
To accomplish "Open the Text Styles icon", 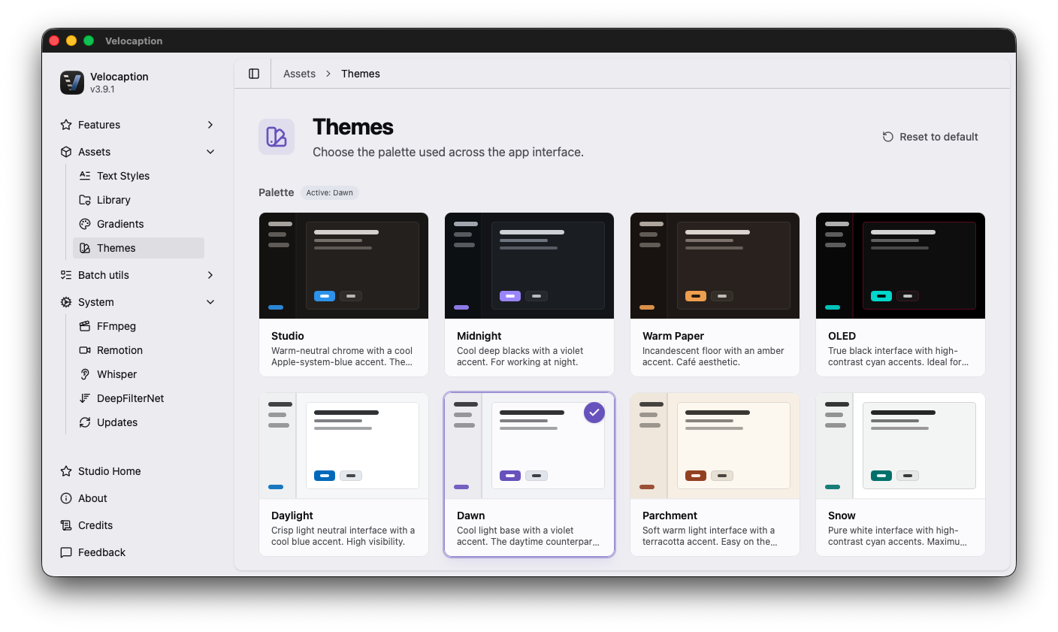I will [85, 176].
